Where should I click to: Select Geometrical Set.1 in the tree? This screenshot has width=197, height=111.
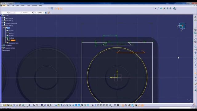coord(14,43)
